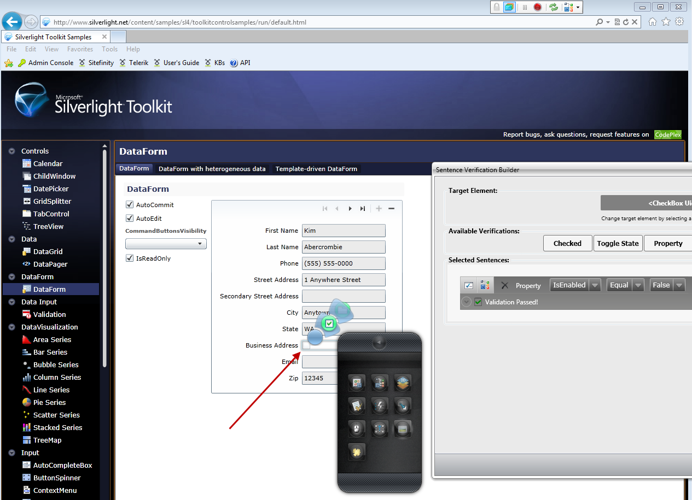This screenshot has width=692, height=500.
Task: Open the Tools menu
Action: click(109, 49)
